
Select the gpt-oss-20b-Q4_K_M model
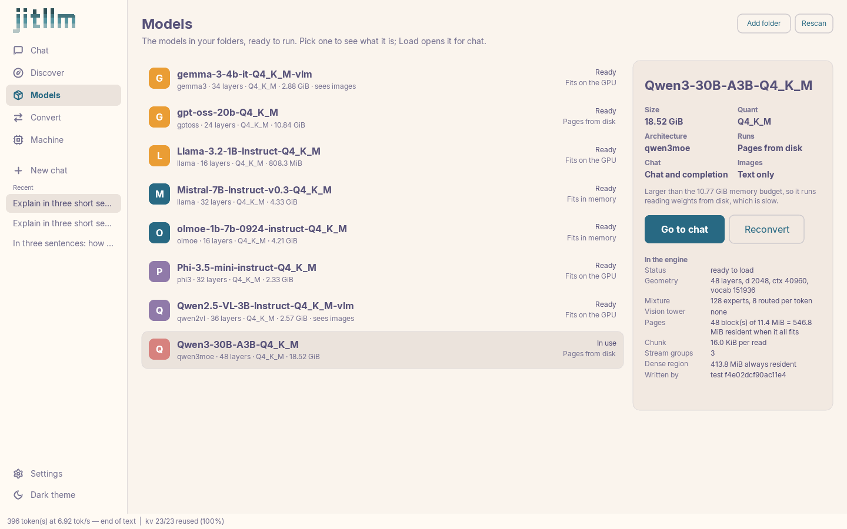(382, 118)
